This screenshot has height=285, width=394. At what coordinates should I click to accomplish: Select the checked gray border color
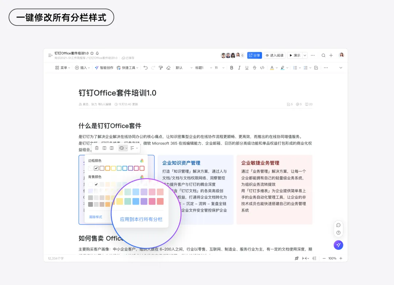[x=96, y=168]
